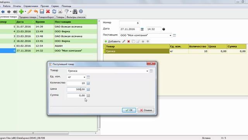
Task: Confirm dialog with OK button
Action: coord(129,110)
